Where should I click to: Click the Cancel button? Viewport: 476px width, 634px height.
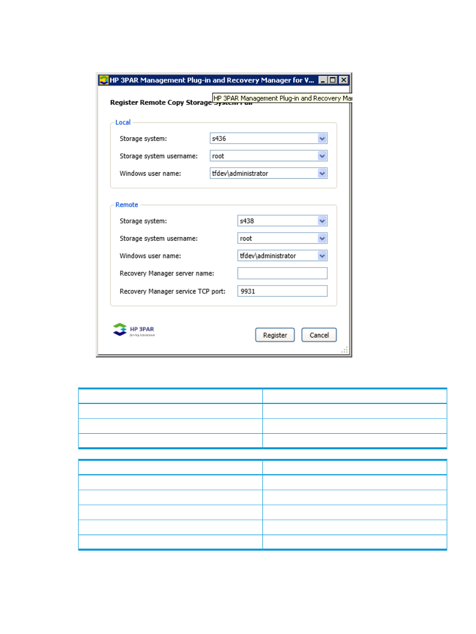pos(319,335)
